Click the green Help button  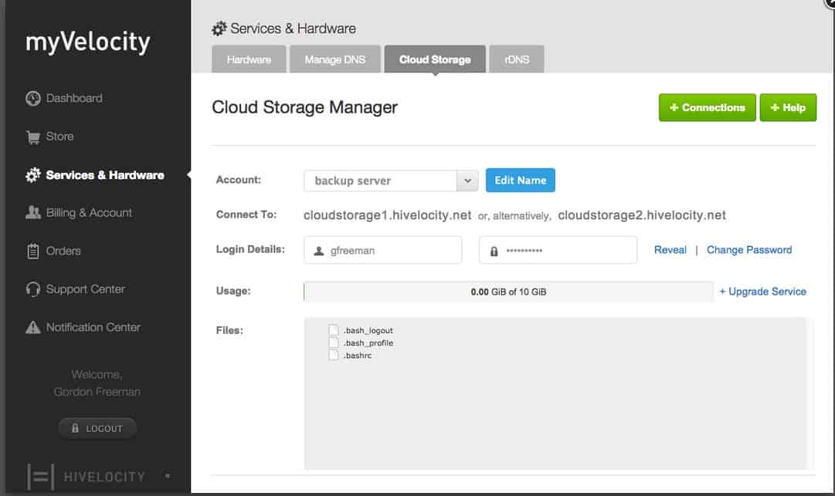[788, 107]
